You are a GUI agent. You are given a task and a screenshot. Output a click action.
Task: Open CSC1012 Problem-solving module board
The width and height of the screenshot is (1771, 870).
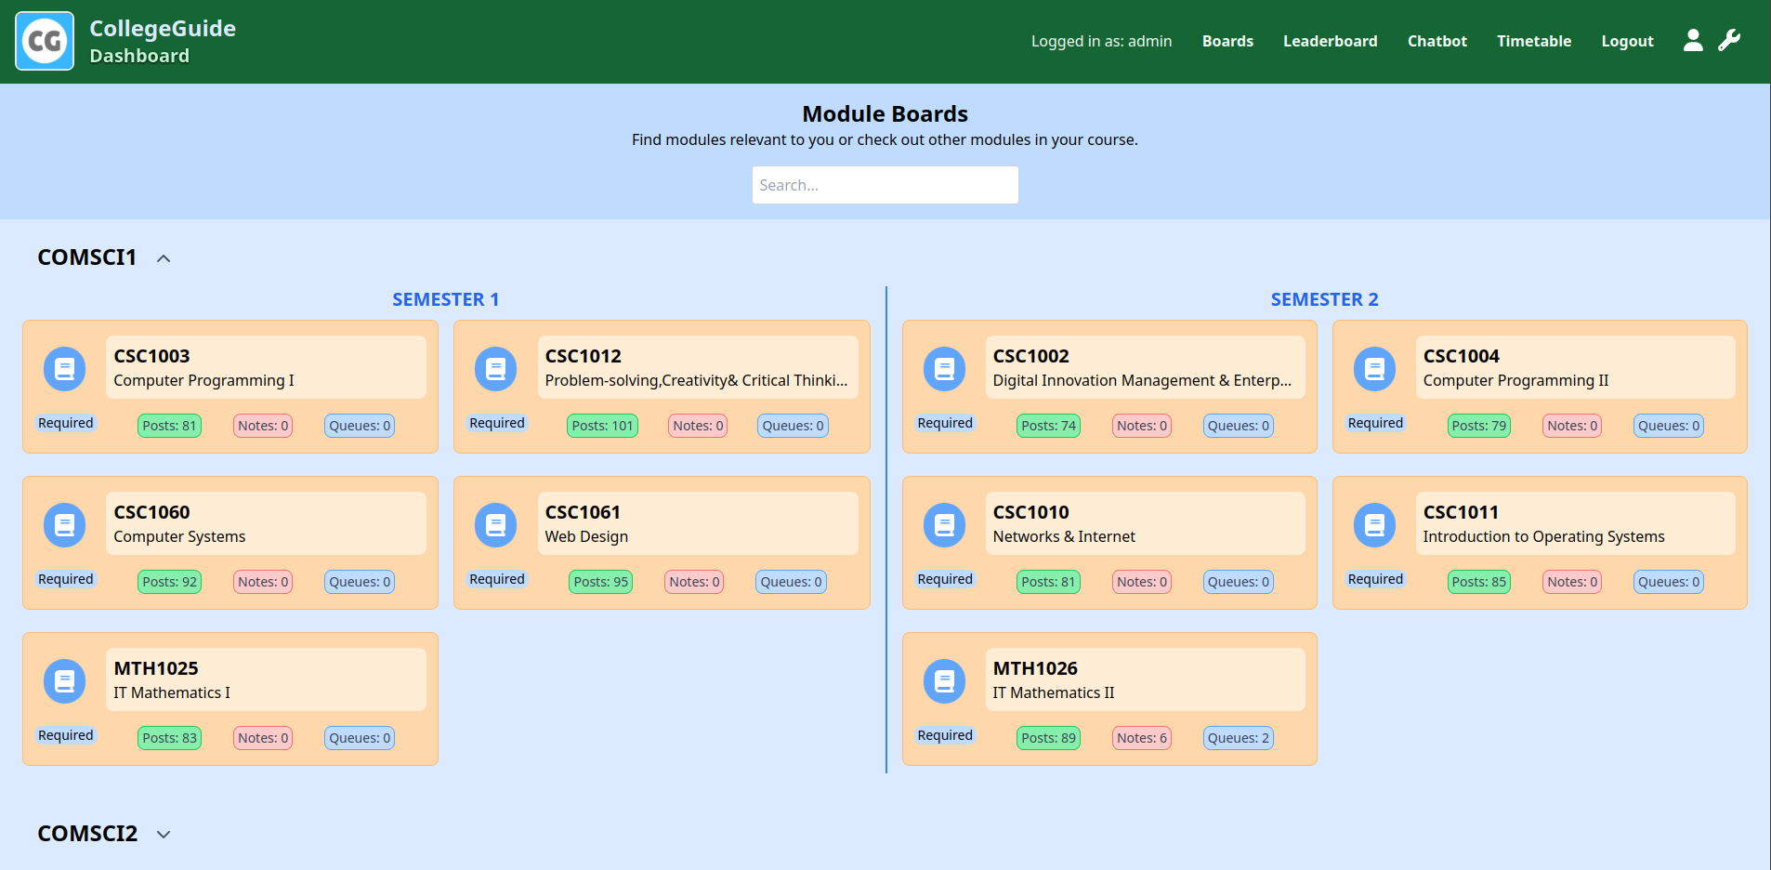point(698,367)
